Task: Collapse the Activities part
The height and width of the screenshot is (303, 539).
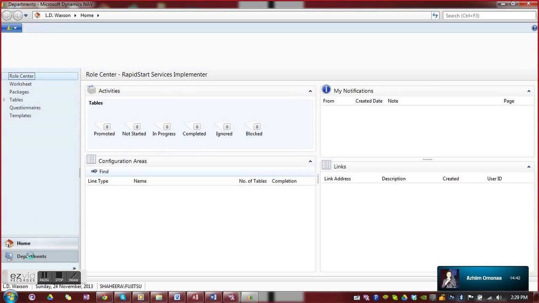Action: [310, 91]
